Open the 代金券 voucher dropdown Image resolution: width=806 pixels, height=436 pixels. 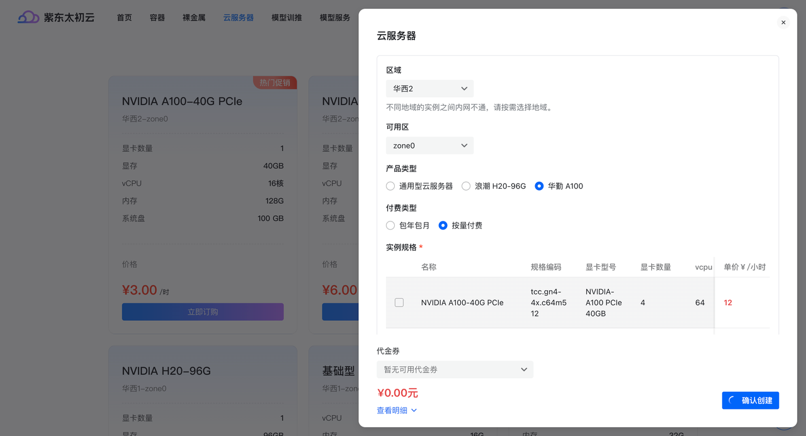[x=455, y=369]
